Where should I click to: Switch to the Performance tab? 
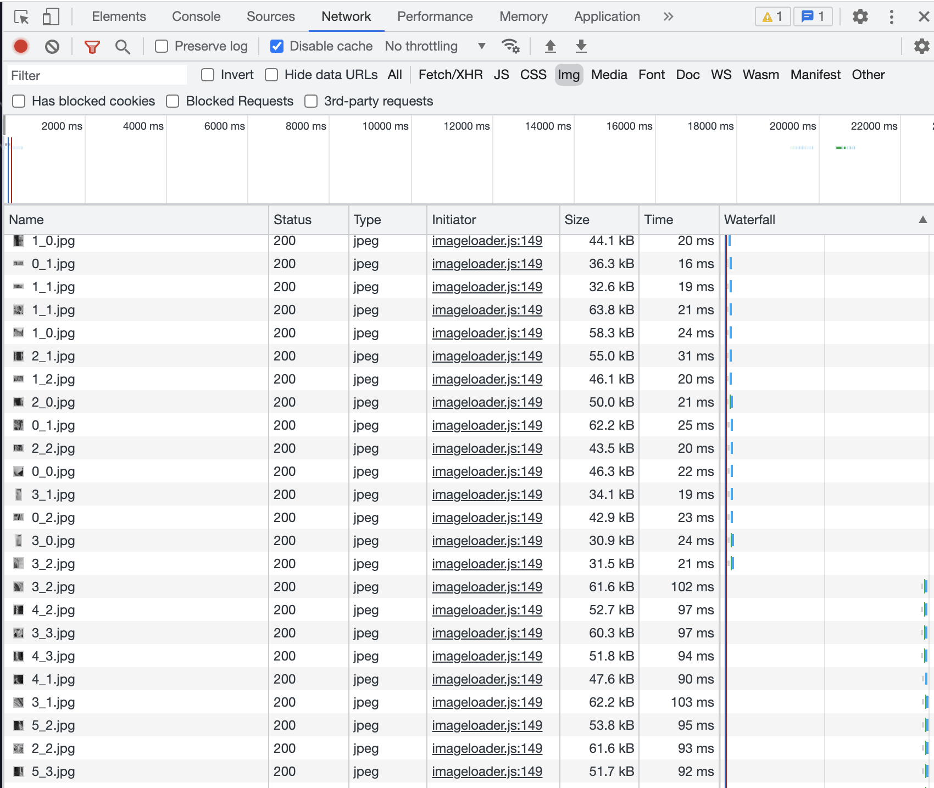coord(435,16)
